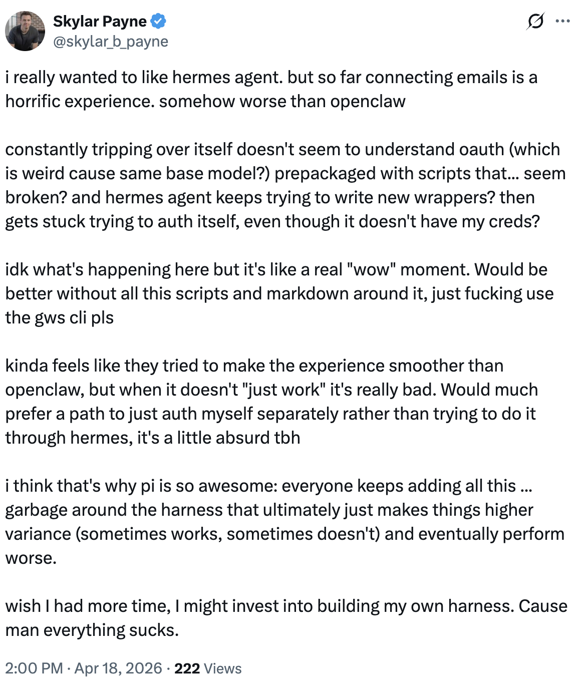Screen dimensions: 588x686
Task: Click paragraph starting 'kinda feels like'
Action: (x=271, y=402)
